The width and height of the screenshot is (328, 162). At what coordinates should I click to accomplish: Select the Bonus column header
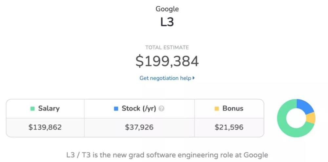click(x=229, y=109)
